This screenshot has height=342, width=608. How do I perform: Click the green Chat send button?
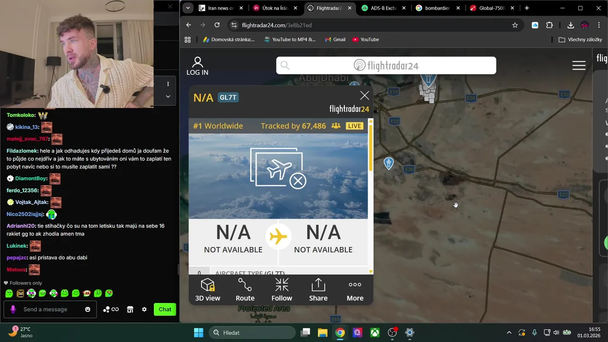[x=165, y=309]
